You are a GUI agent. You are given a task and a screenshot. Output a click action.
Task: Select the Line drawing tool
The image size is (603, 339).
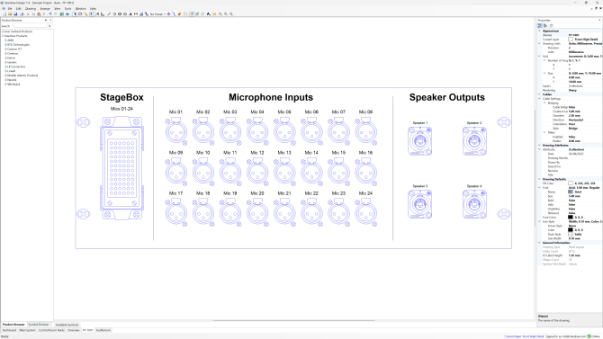point(109,13)
